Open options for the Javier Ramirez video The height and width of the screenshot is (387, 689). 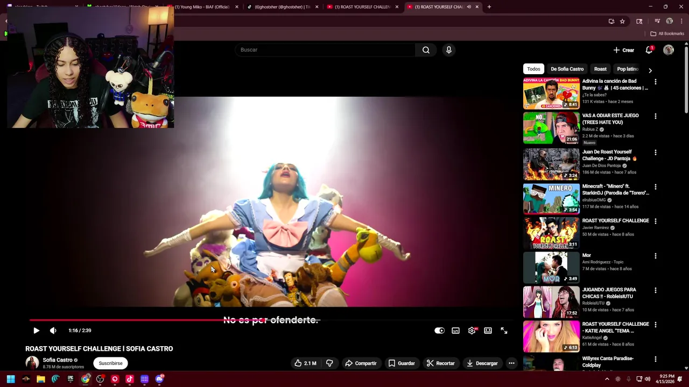(x=655, y=221)
